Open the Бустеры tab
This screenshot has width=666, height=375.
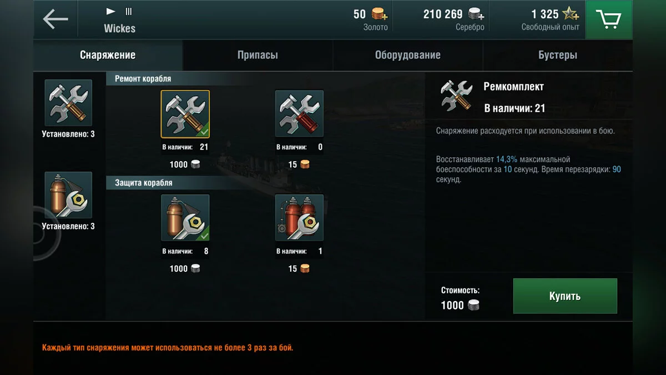coord(558,55)
